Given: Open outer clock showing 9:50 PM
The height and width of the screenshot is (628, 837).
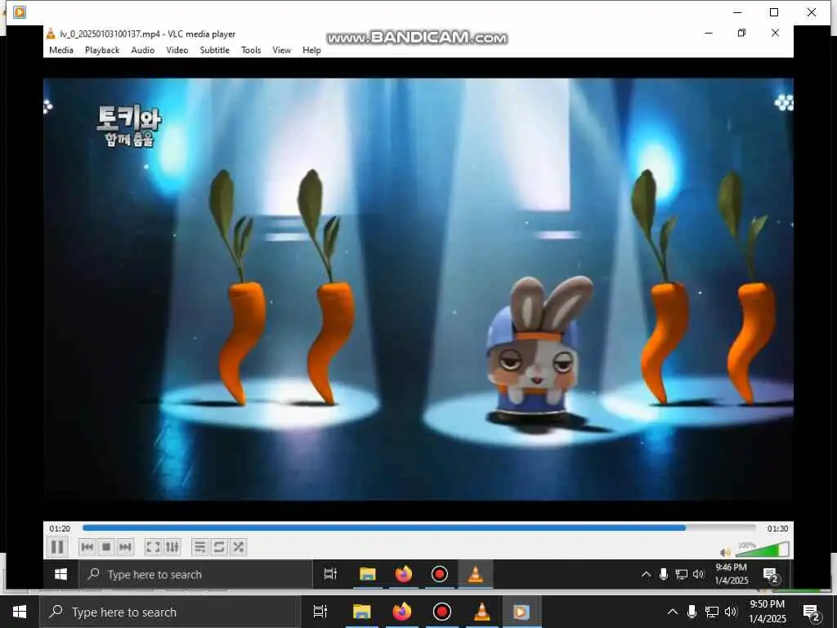Looking at the screenshot, I should coord(767,612).
